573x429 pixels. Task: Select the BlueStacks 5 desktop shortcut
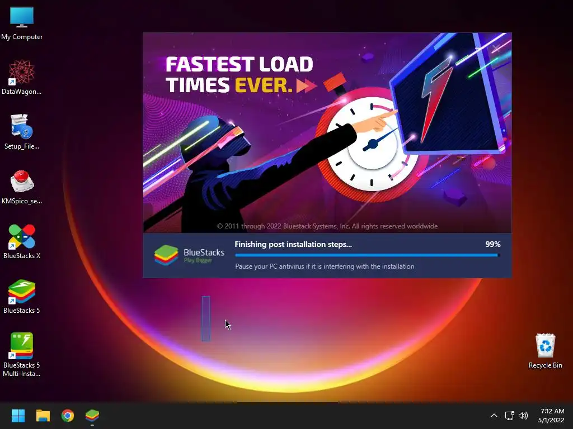[x=22, y=296]
